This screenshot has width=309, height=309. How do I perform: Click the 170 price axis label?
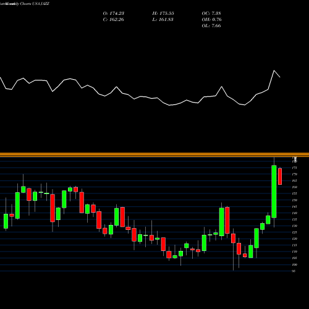(295, 174)
